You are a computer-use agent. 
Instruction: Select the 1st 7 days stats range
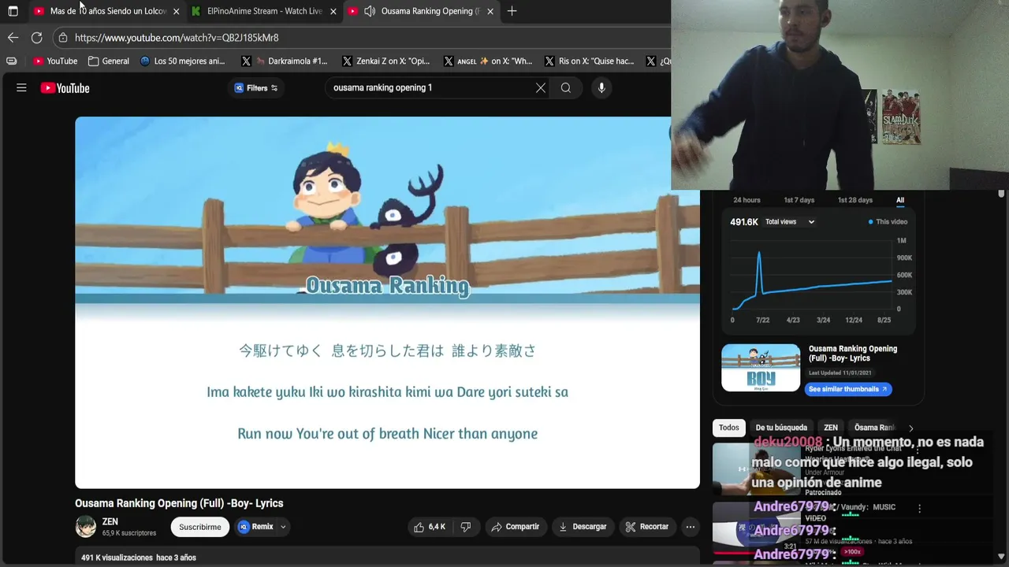coord(799,200)
